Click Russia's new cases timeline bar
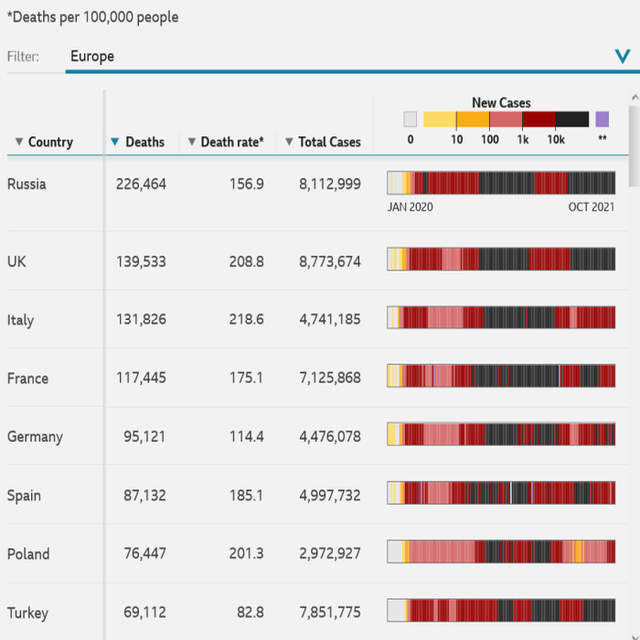Screen dimensions: 640x640 501,183
